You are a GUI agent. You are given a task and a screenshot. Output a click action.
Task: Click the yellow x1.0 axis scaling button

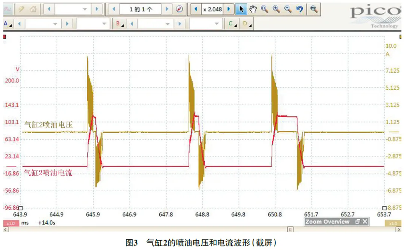coord(393,223)
